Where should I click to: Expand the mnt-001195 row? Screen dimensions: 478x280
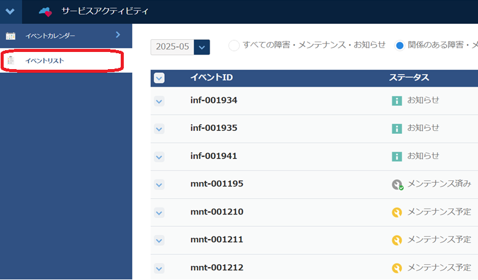(159, 185)
